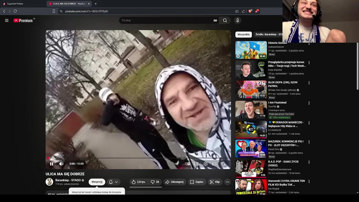Screen dimensions: 359x202
Task: Open BLOK EKIPA (296) video title
Action: [283, 84]
